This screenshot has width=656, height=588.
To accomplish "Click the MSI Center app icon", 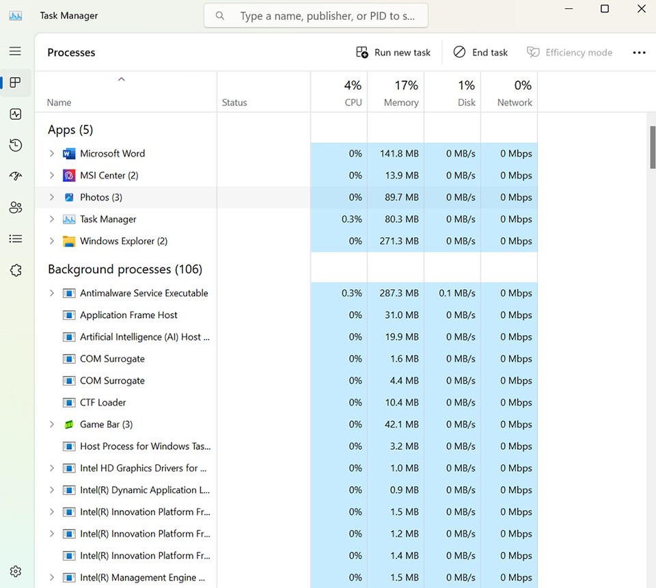I will (69, 175).
